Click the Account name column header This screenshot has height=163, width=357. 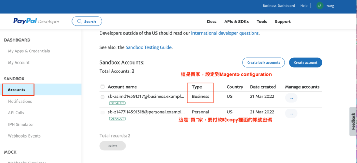(x=122, y=87)
